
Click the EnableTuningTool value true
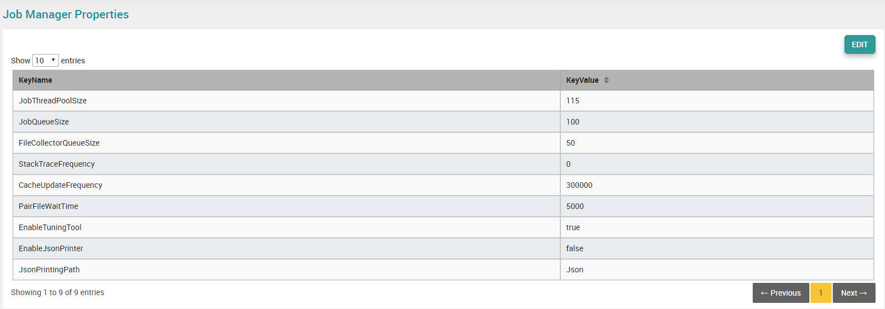point(573,227)
